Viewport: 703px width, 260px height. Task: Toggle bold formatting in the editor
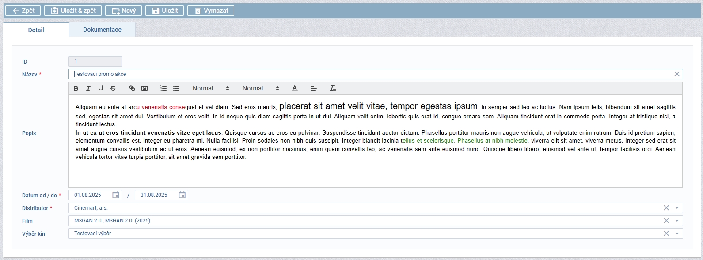tap(76, 88)
